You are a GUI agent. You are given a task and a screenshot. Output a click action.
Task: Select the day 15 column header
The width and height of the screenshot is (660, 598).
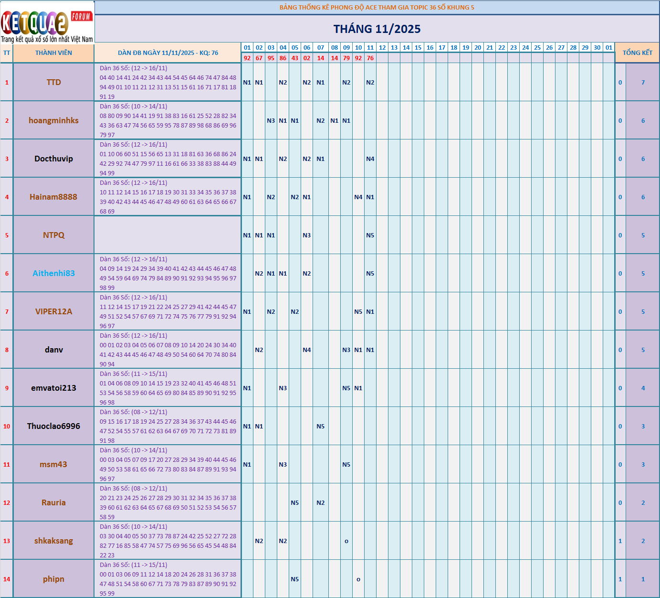click(418, 48)
